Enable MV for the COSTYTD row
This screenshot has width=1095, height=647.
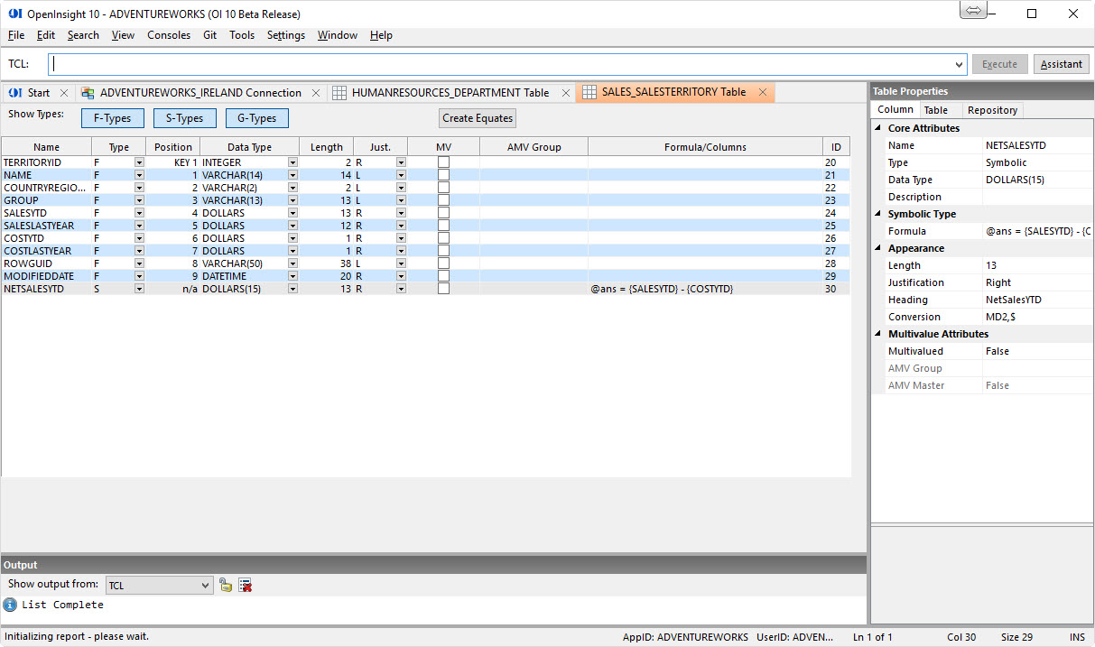(443, 238)
